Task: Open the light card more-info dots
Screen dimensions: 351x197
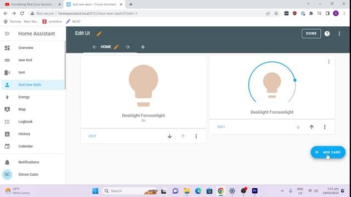Action: 329,61
